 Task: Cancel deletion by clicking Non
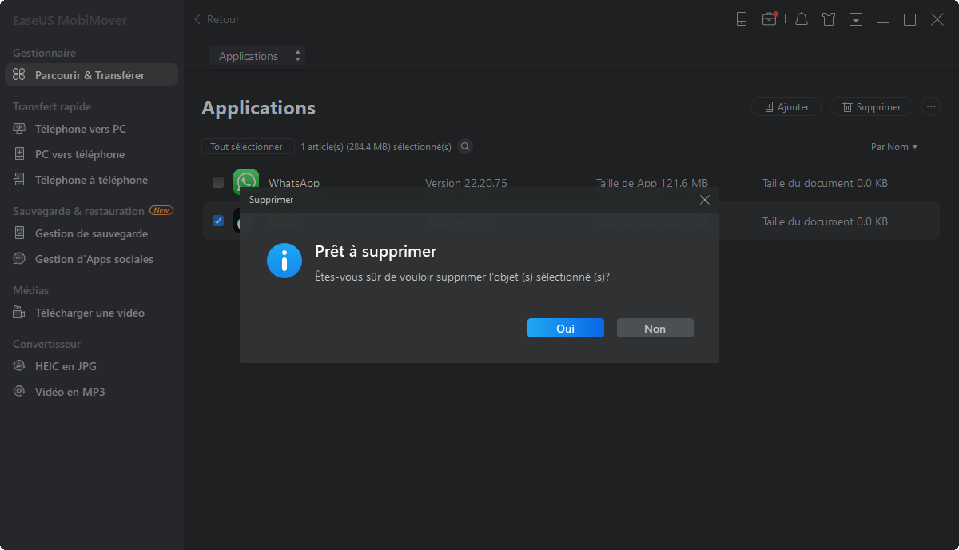click(x=655, y=328)
